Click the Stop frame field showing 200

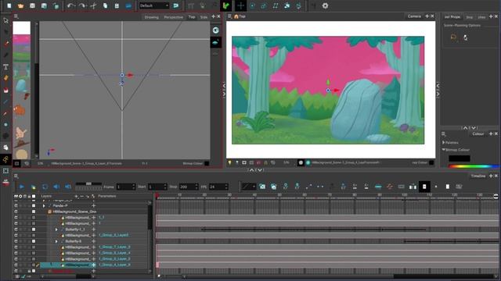click(x=189, y=187)
